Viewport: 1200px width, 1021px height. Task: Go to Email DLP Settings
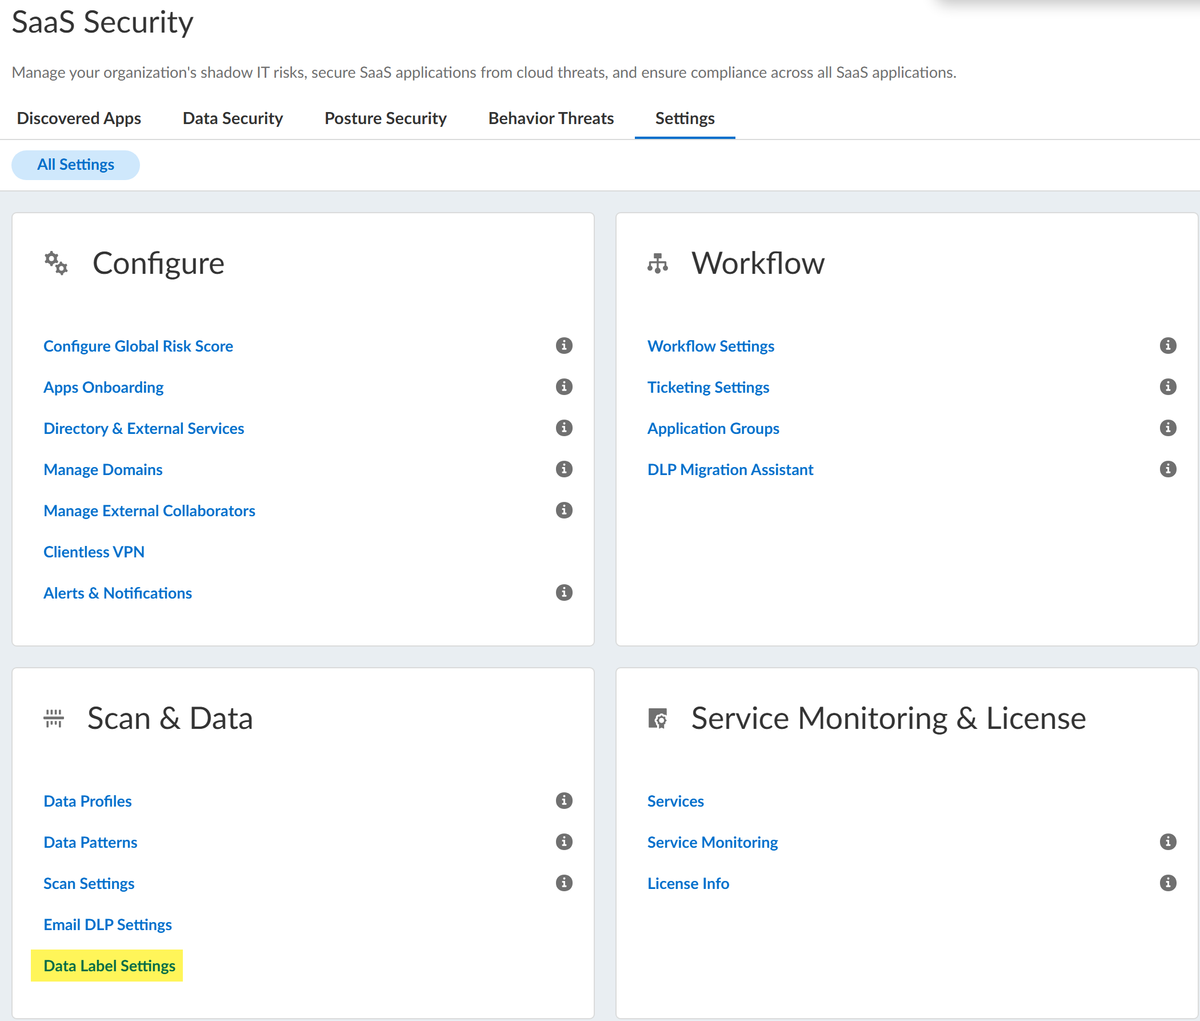(107, 924)
